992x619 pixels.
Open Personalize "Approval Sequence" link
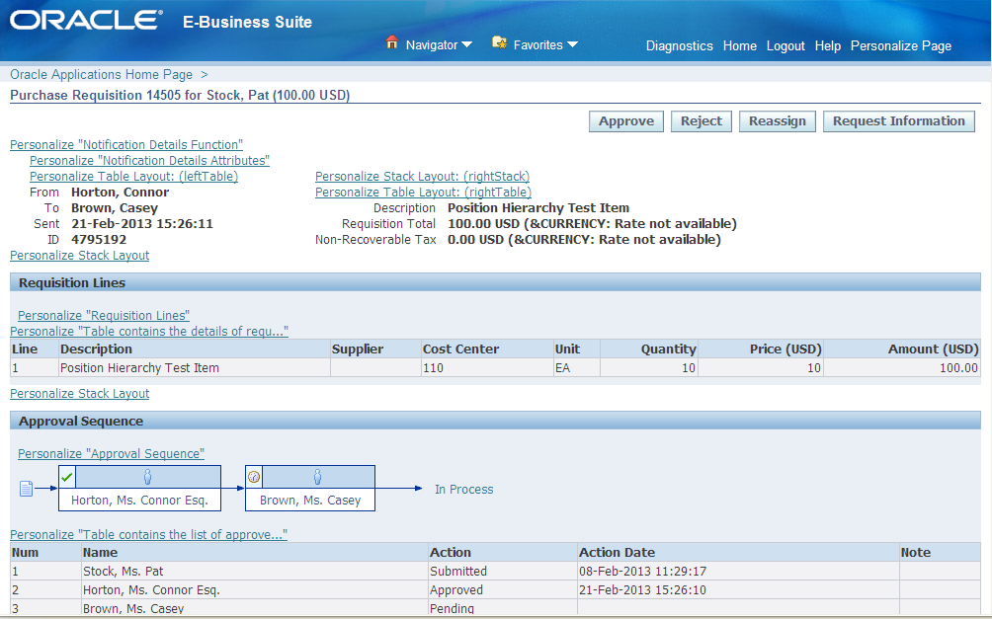[x=112, y=454]
